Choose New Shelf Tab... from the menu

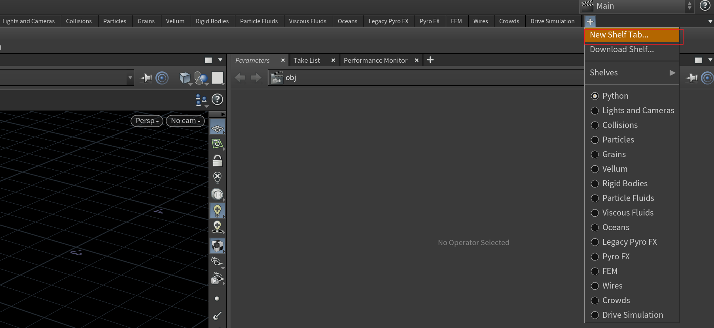[x=632, y=35]
